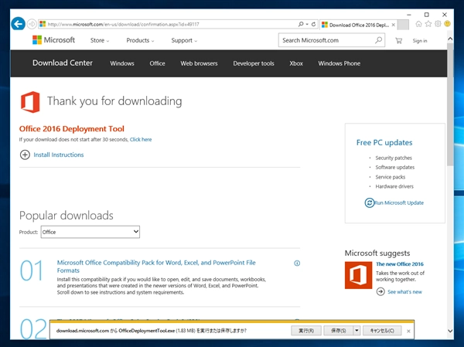Select Xbox in Download Center nav
The width and height of the screenshot is (464, 347).
(296, 63)
